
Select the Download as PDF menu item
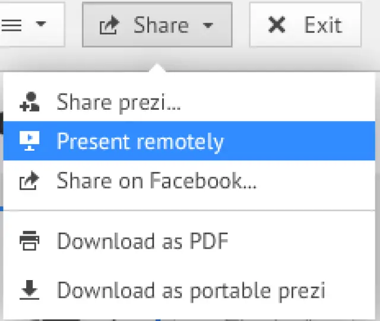142,241
